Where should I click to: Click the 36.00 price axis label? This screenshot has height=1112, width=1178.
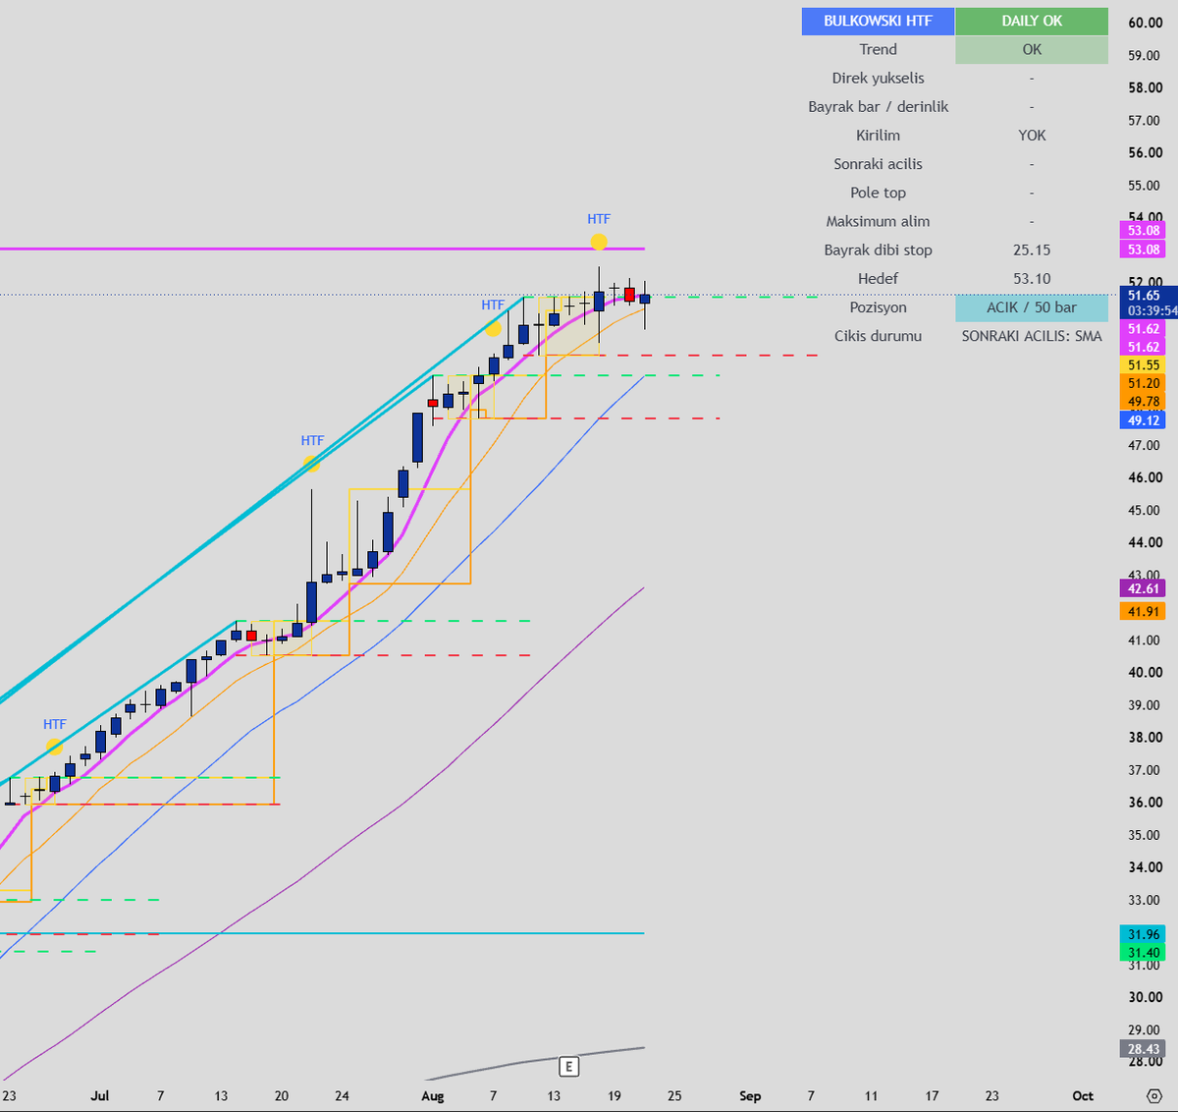click(x=1146, y=802)
